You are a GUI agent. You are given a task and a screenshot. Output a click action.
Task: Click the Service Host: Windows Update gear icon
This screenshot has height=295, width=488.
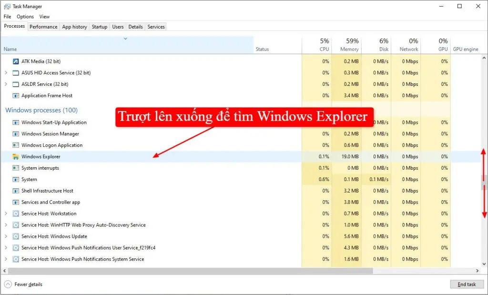tap(15, 237)
